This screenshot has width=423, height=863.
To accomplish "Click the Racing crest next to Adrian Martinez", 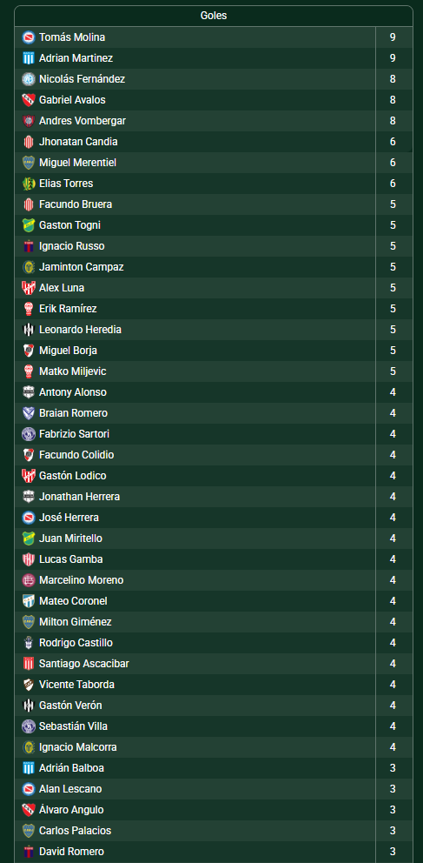I will (x=28, y=58).
